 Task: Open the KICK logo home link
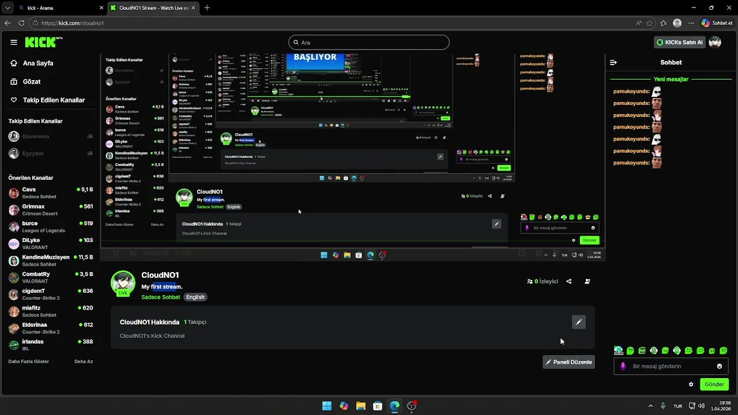[x=43, y=42]
